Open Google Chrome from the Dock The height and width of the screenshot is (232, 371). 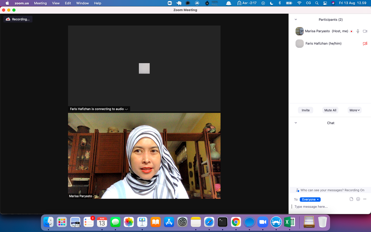coord(236,222)
